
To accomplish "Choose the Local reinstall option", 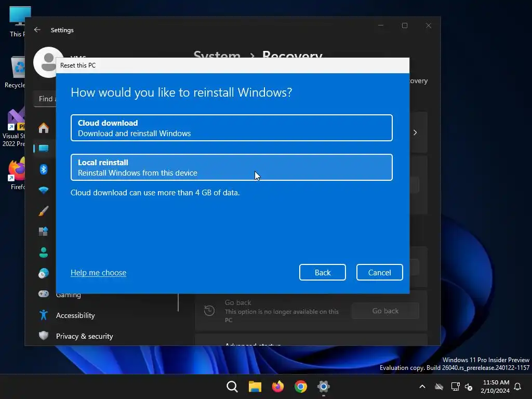I will 231,167.
